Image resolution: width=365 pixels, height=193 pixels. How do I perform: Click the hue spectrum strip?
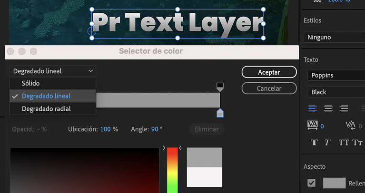pyautogui.click(x=172, y=170)
